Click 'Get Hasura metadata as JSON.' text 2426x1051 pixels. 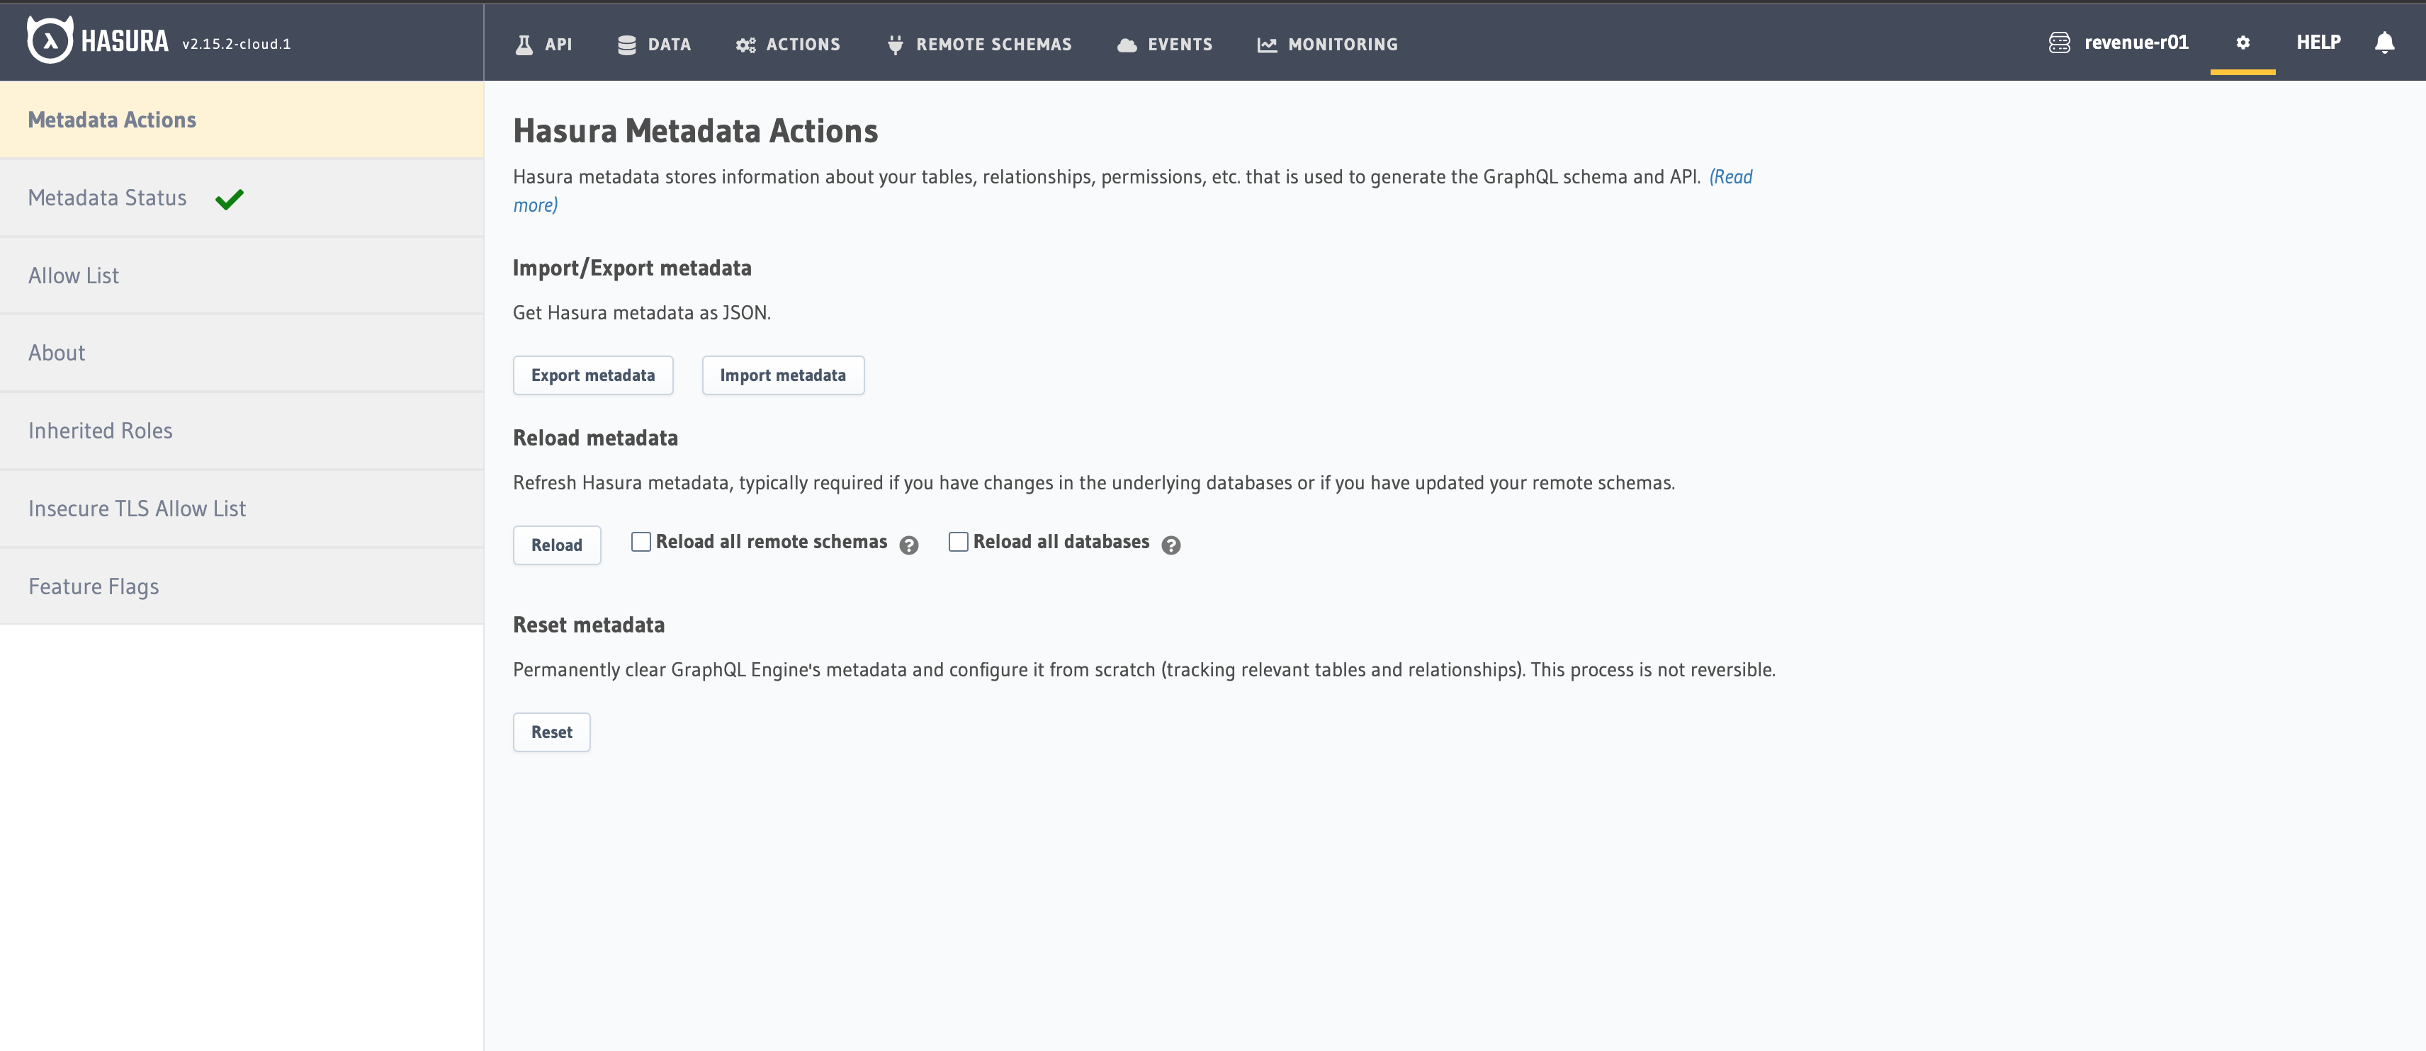[x=641, y=312]
